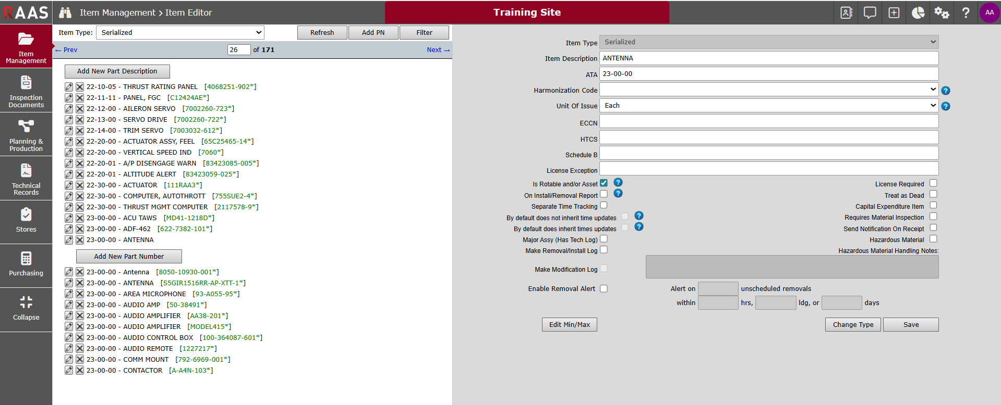Check Treat as Dead
The width and height of the screenshot is (1001, 405).
point(934,195)
